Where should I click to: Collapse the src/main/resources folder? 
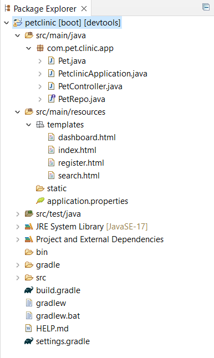(x=18, y=112)
